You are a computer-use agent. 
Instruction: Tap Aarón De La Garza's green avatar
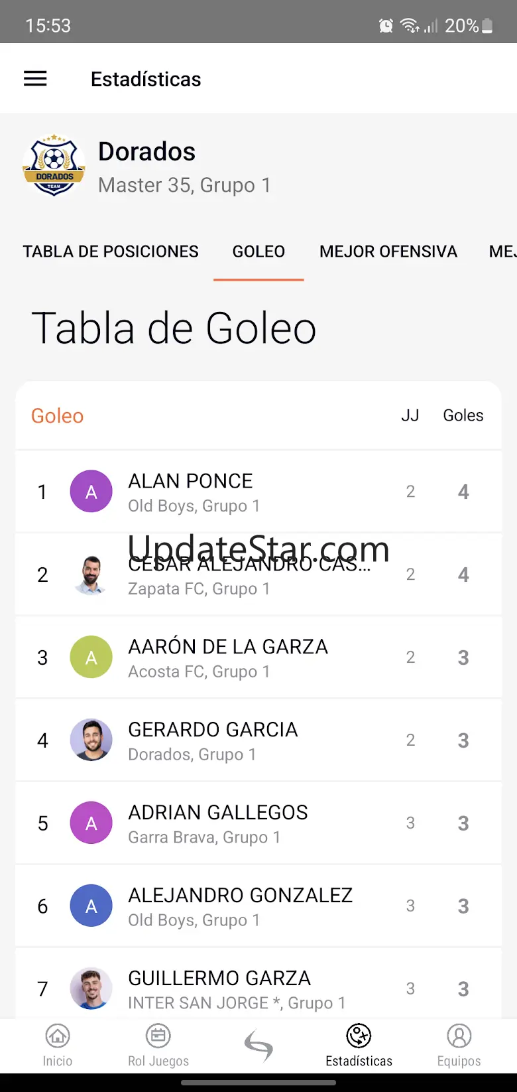[91, 657]
